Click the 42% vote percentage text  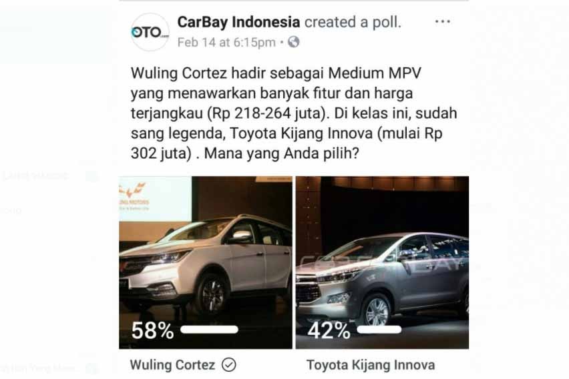point(329,330)
